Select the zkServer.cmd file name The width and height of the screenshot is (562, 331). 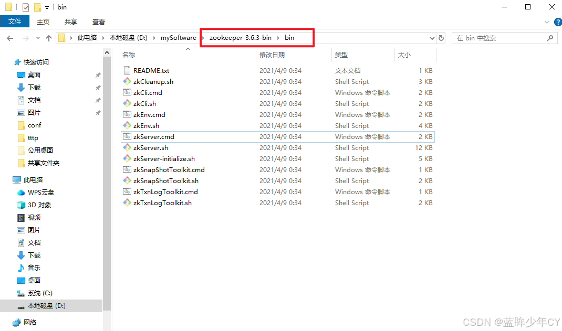coord(154,137)
